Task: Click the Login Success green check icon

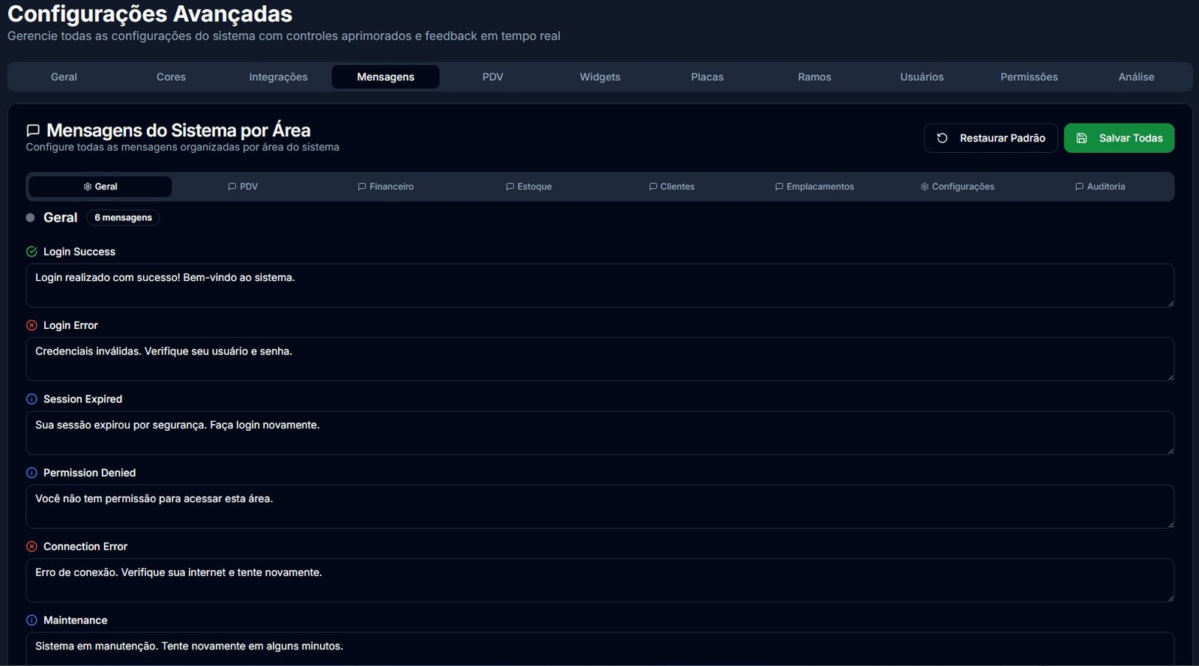Action: pyautogui.click(x=31, y=252)
